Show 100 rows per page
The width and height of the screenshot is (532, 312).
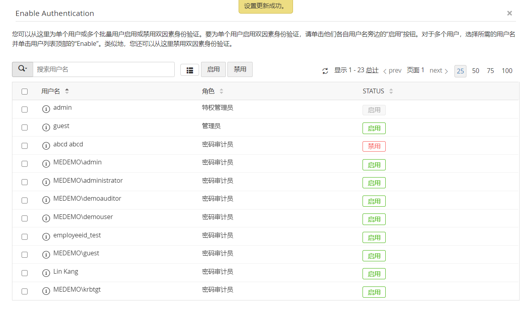(x=507, y=71)
